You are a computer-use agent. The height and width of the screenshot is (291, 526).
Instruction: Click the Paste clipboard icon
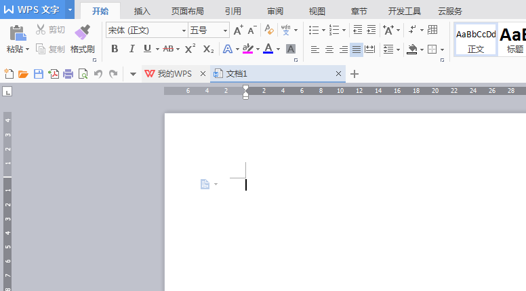[x=18, y=33]
